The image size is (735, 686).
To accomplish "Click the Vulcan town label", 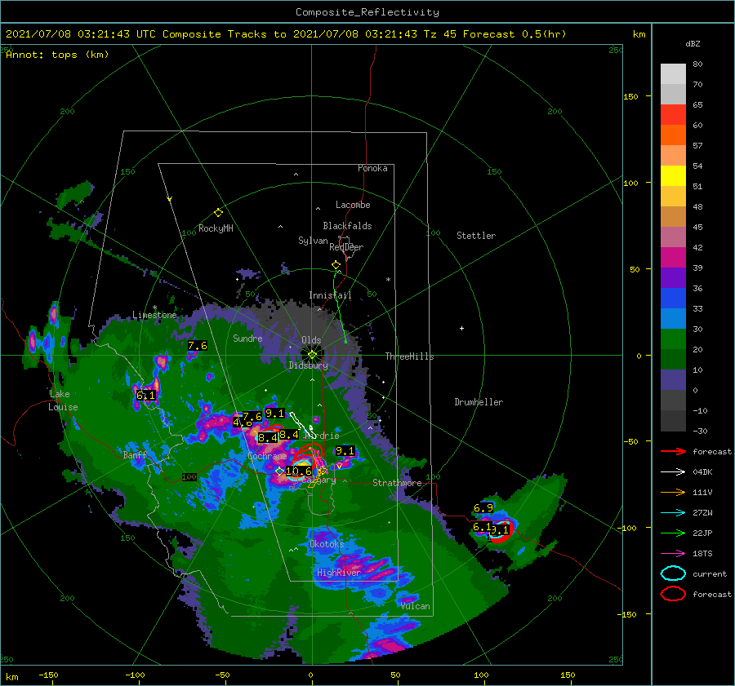I will click(x=415, y=606).
